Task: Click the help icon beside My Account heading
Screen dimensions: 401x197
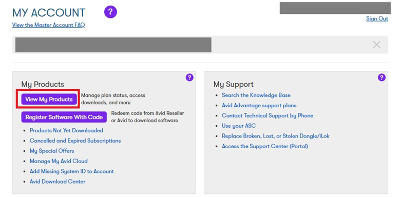Action: [110, 12]
